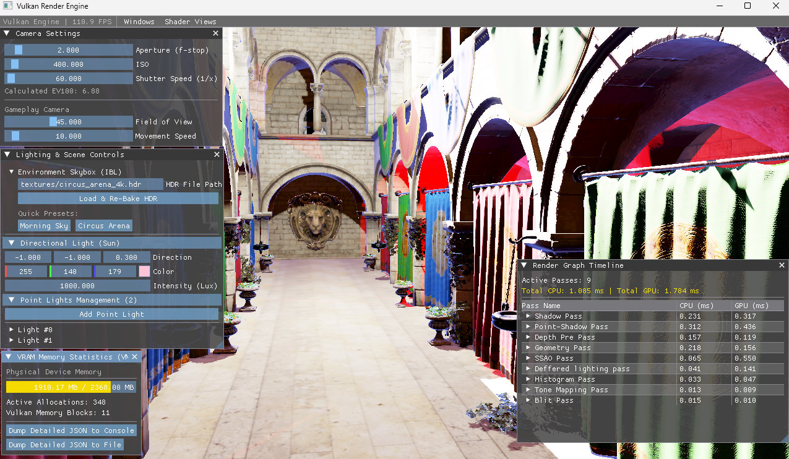
Task: Click the Add Point Light button
Action: tap(112, 314)
